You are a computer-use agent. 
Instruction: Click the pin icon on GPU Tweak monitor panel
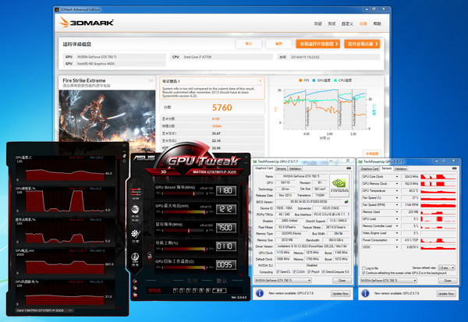[x=125, y=156]
